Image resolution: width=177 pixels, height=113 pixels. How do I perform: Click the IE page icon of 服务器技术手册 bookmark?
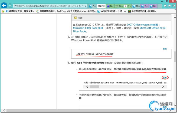click(38, 11)
